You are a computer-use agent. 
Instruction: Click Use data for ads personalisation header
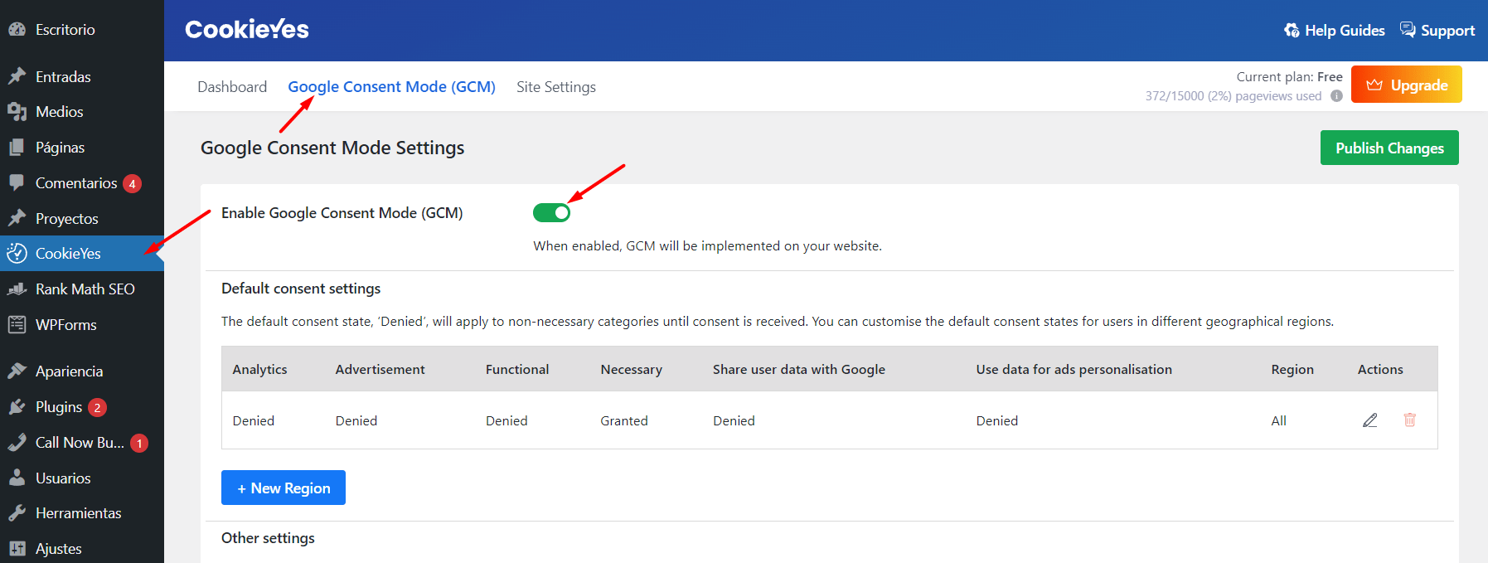pos(1074,369)
